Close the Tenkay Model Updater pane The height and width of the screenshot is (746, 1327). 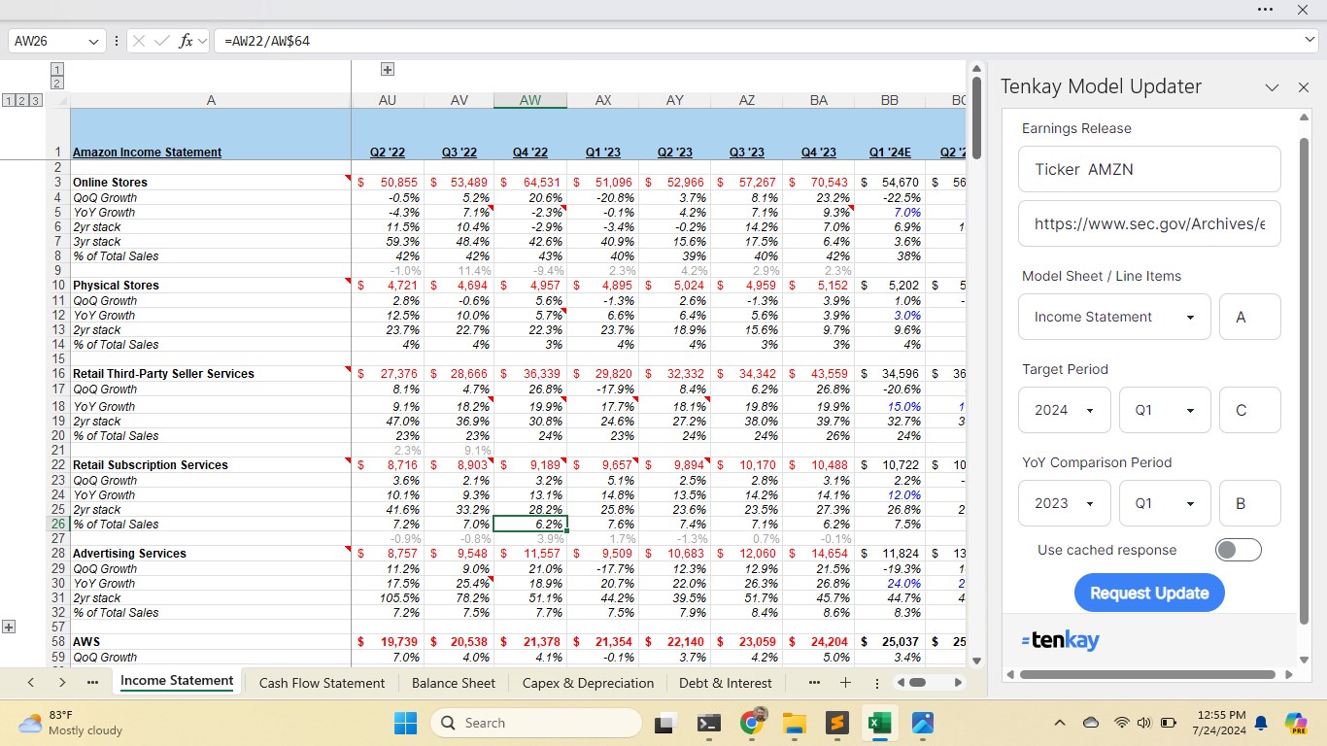(x=1304, y=87)
